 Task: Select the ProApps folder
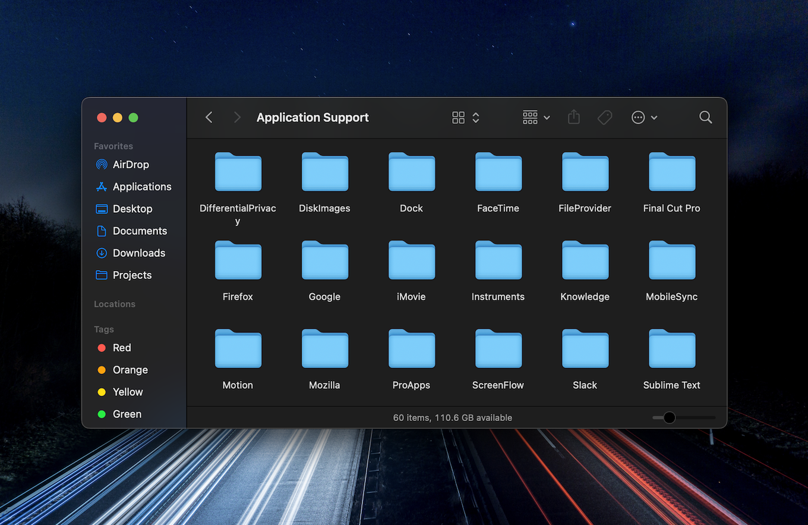click(x=411, y=349)
